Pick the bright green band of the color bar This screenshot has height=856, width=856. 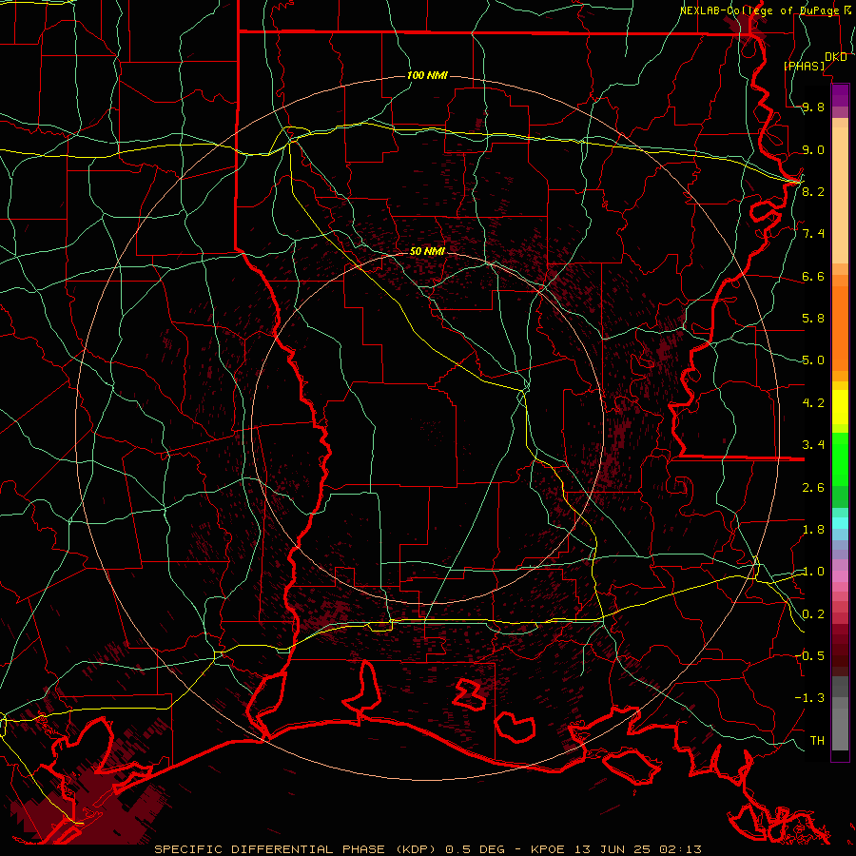(840, 458)
